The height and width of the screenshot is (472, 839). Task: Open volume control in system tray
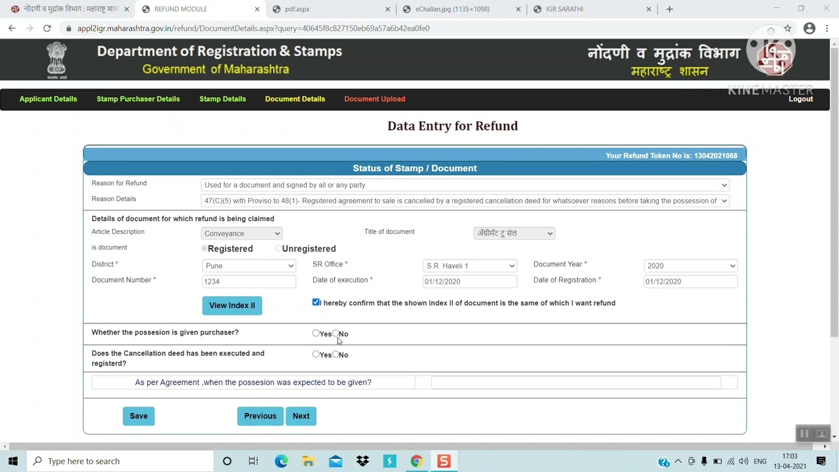[744, 462]
